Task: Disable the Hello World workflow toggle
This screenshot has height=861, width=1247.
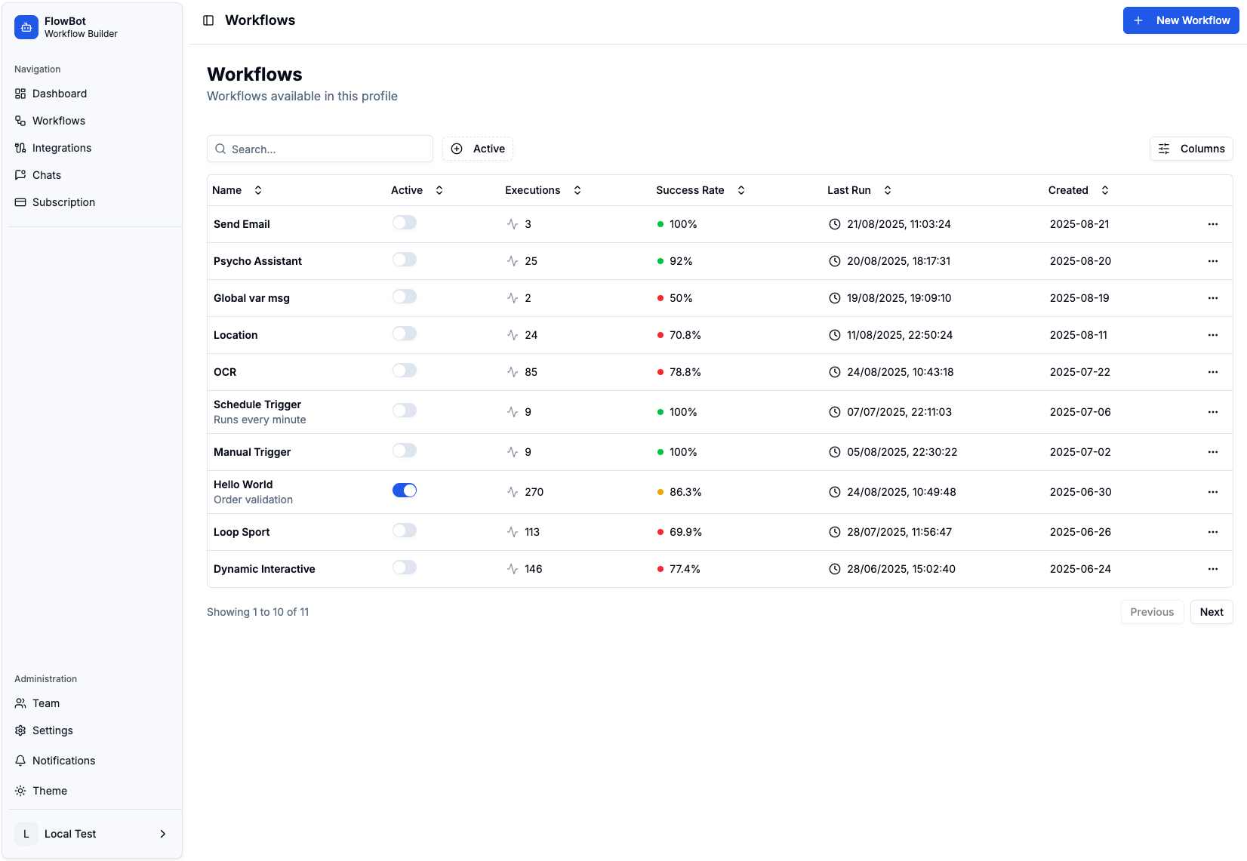Action: click(405, 490)
